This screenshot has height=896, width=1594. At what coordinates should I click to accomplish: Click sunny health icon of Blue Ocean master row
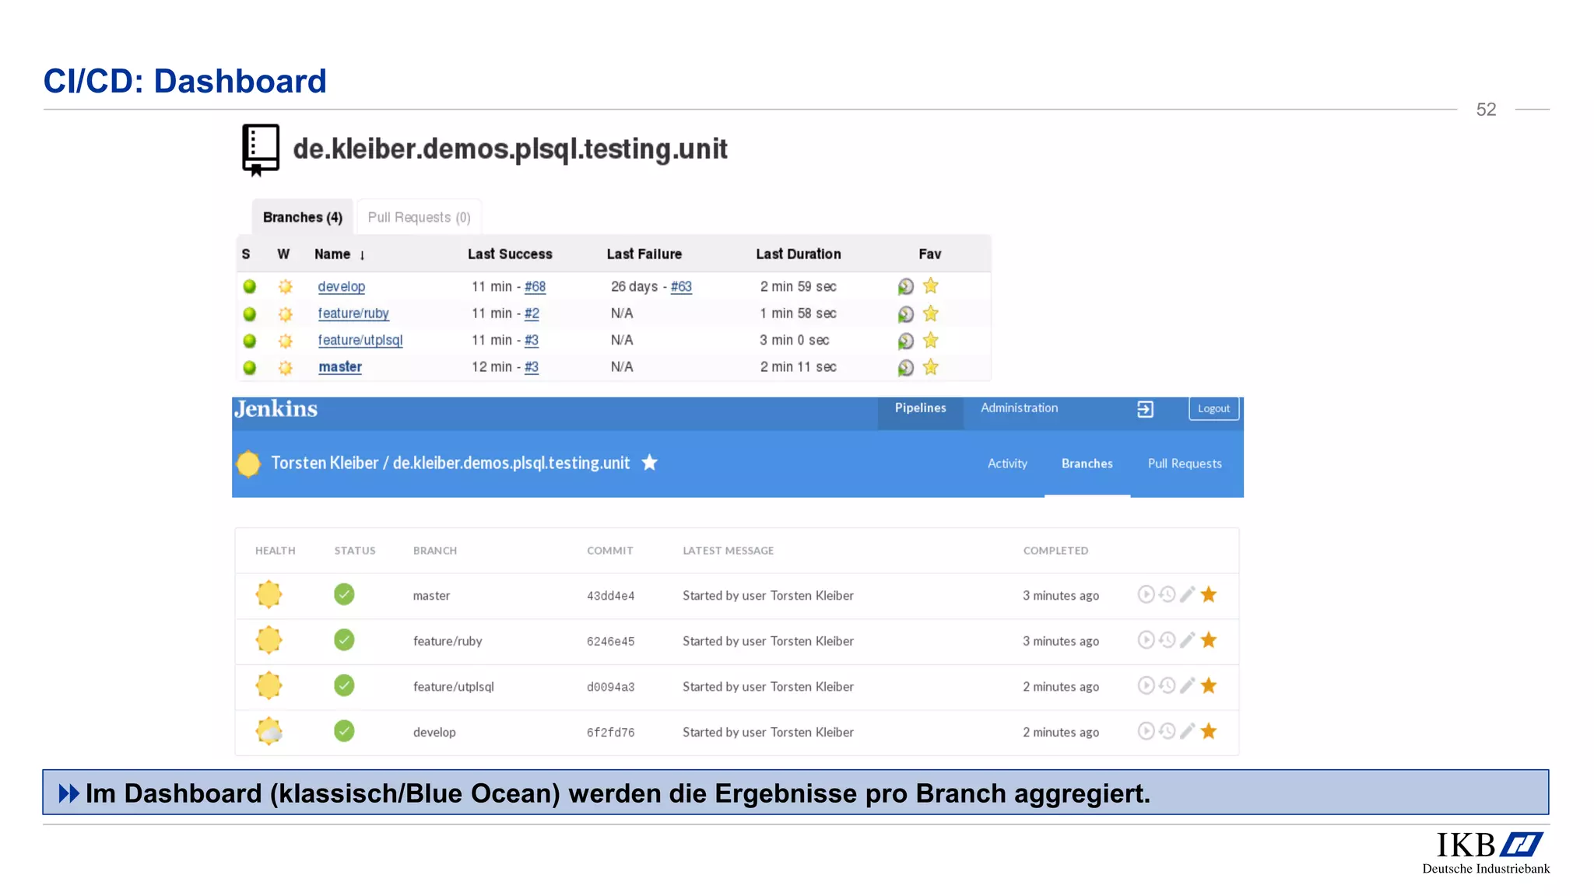pyautogui.click(x=269, y=594)
